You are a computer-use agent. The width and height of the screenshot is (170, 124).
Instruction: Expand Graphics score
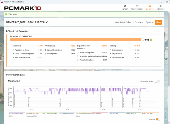(110, 50)
